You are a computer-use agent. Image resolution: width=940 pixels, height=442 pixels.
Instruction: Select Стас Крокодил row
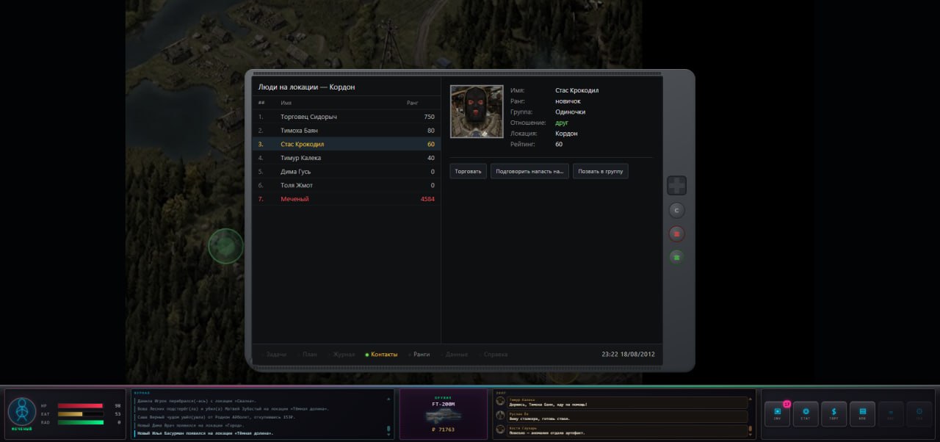pyautogui.click(x=346, y=144)
